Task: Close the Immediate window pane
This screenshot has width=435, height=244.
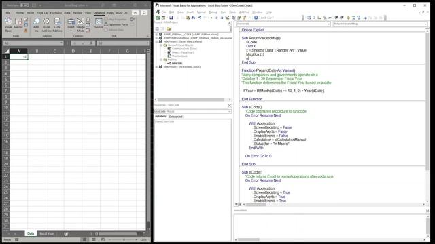Action: tap(428, 211)
